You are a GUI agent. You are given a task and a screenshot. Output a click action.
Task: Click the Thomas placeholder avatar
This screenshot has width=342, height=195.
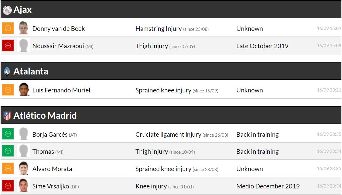pyautogui.click(x=23, y=151)
